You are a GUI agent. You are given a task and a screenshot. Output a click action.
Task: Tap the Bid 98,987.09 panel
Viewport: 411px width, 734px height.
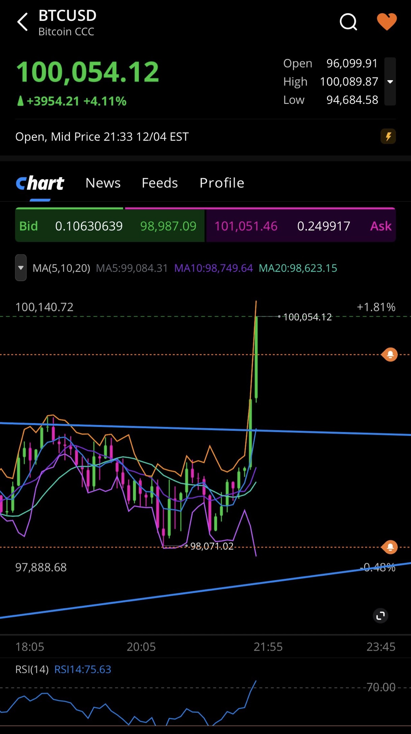[110, 226]
